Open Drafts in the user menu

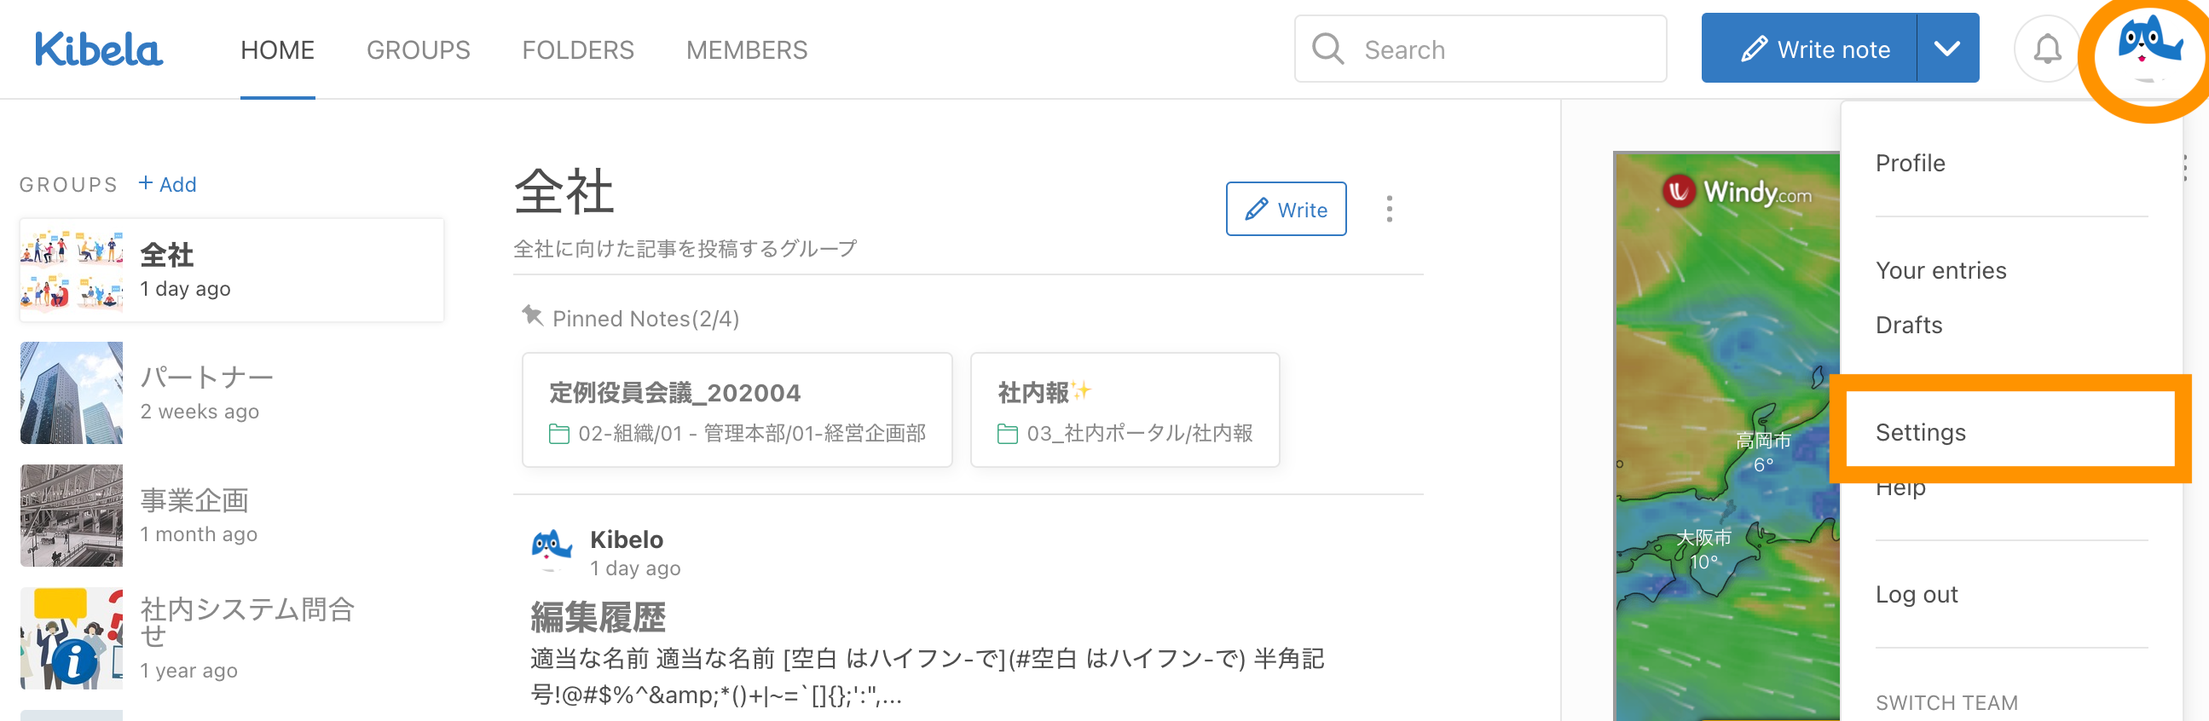(x=1908, y=325)
